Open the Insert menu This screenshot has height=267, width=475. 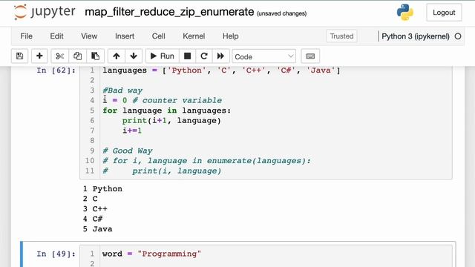pyautogui.click(x=125, y=36)
